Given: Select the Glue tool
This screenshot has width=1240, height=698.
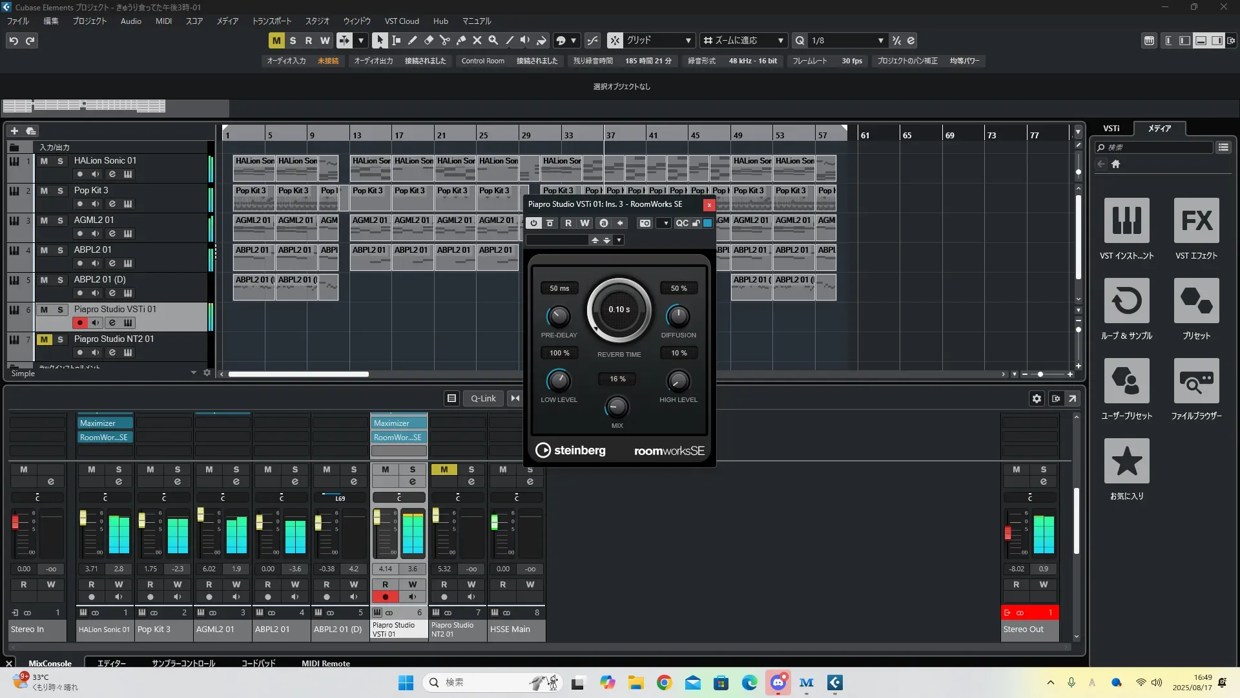Looking at the screenshot, I should [x=460, y=40].
